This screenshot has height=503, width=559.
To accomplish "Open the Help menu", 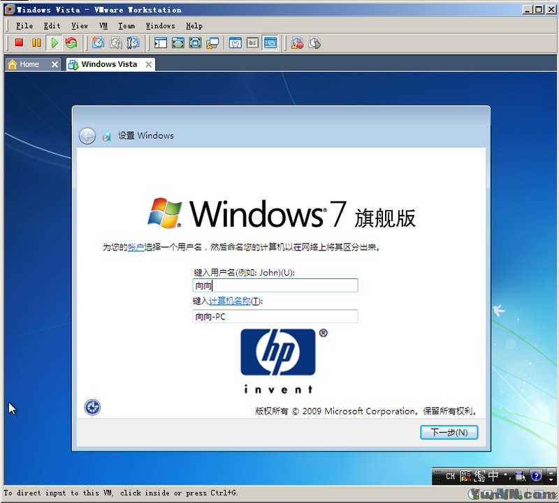I will pyautogui.click(x=194, y=26).
